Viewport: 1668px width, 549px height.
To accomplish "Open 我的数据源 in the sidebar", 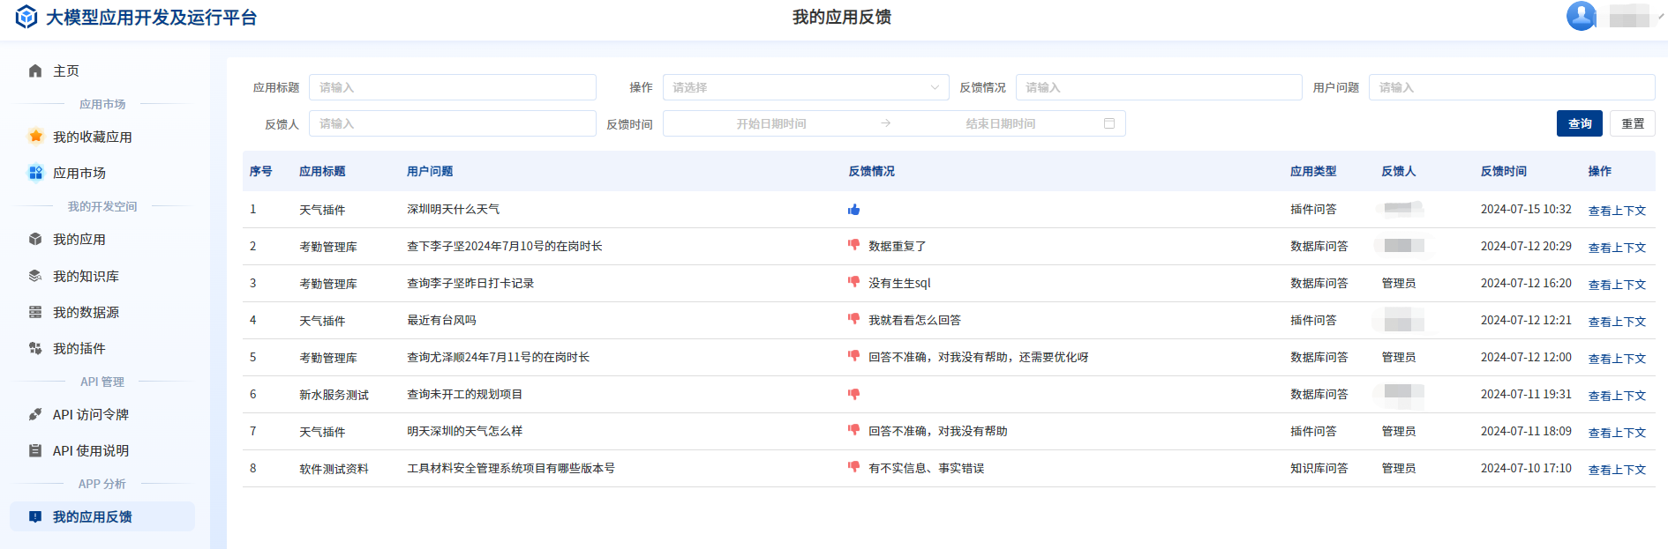I will pos(86,312).
